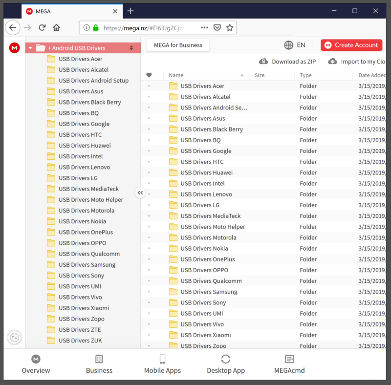Open the Mobile Apps tab
The image size is (391, 385).
pos(162,364)
